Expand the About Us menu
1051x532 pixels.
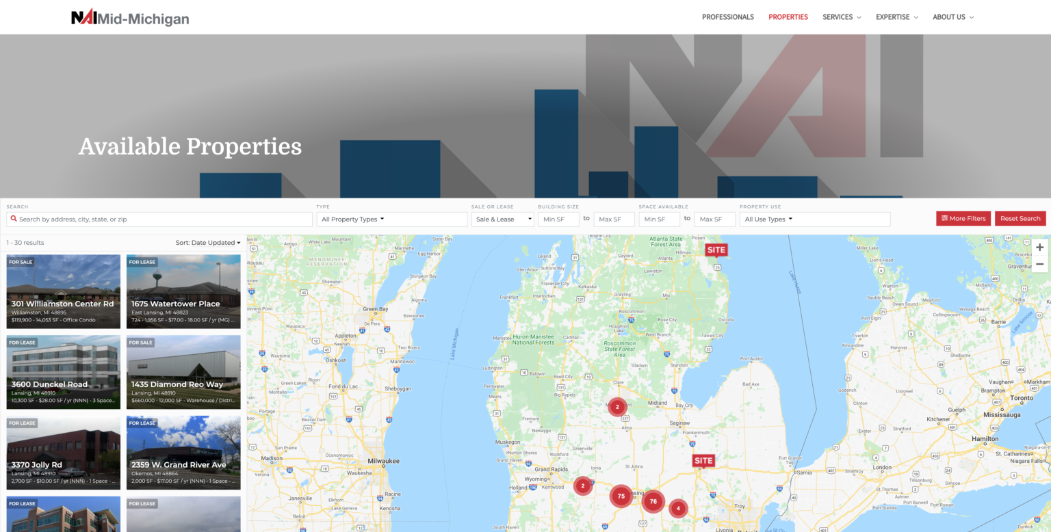(x=953, y=17)
